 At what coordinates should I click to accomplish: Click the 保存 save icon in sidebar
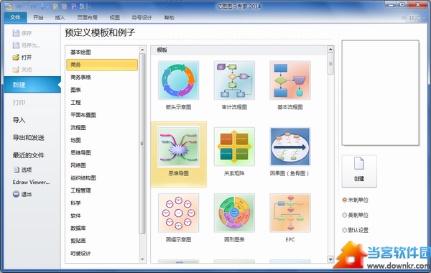pyautogui.click(x=16, y=33)
